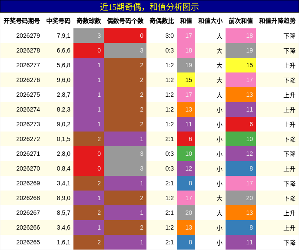The image size is (299, 250).
Task: Click winning numbers 8,2,3
Action: point(63,109)
